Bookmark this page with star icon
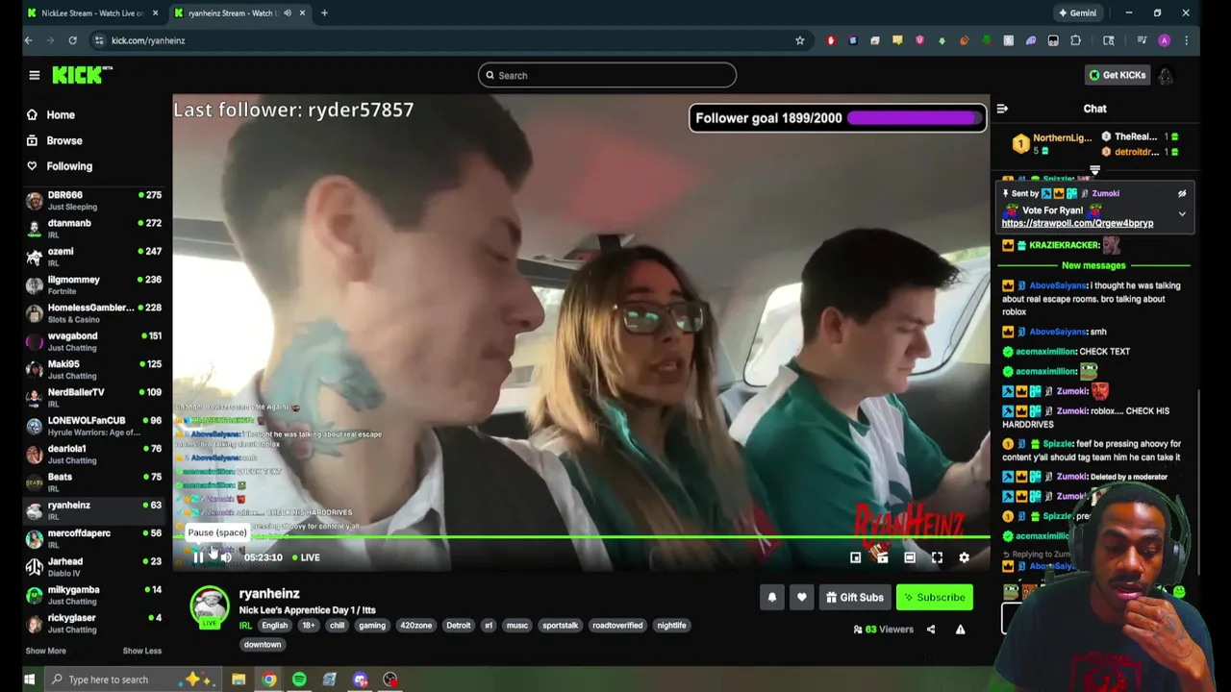 click(x=799, y=40)
